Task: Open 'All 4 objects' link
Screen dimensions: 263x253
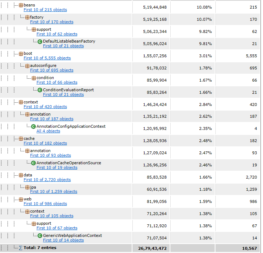Action: (x=48, y=131)
